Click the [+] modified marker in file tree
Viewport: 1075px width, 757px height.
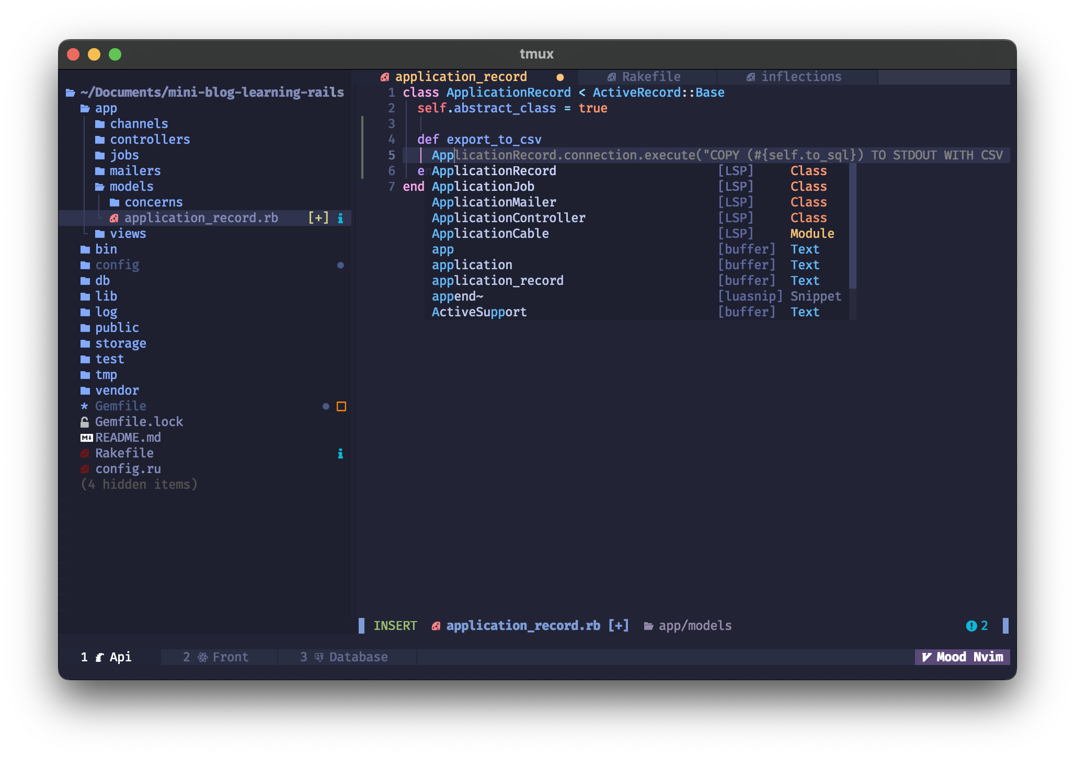coord(318,218)
